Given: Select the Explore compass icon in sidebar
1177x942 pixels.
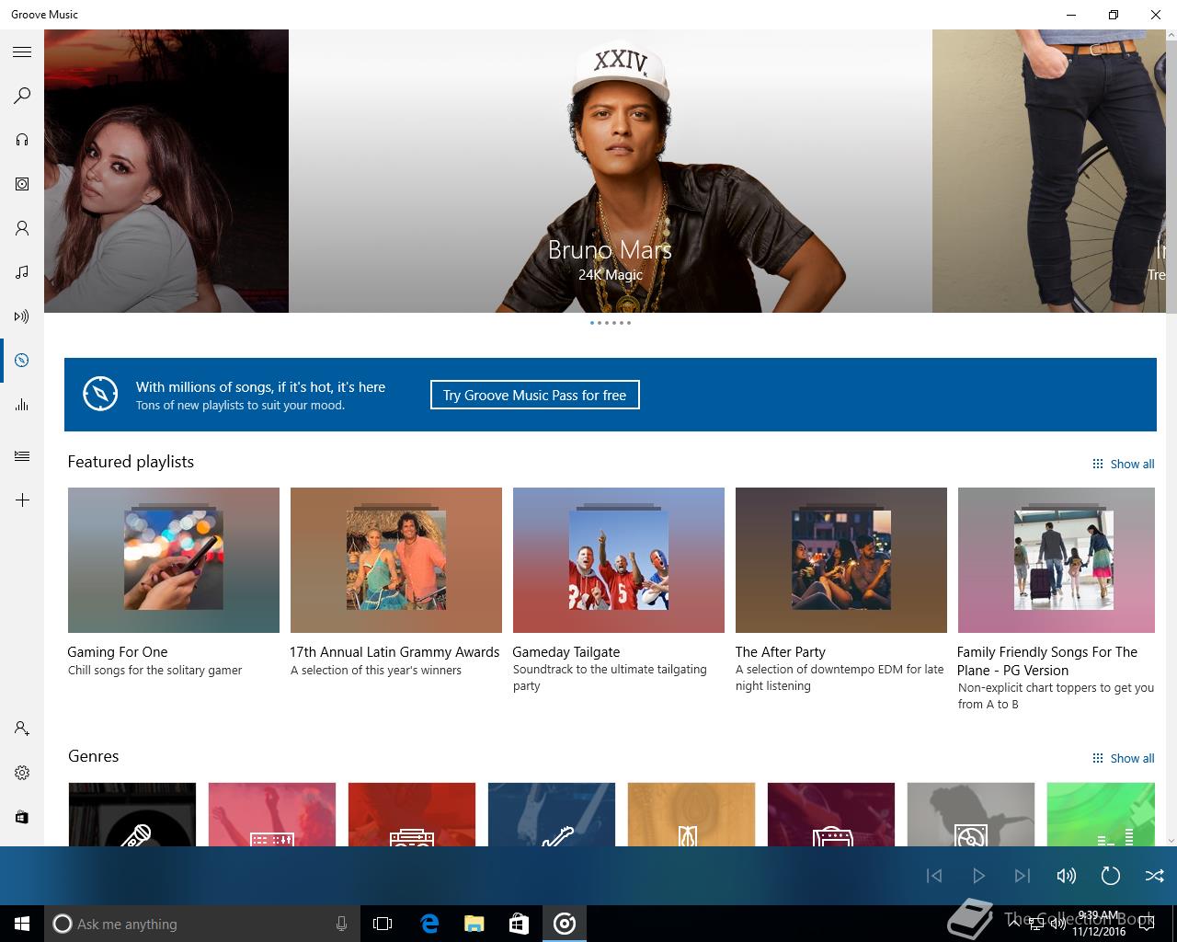Looking at the screenshot, I should pyautogui.click(x=22, y=361).
